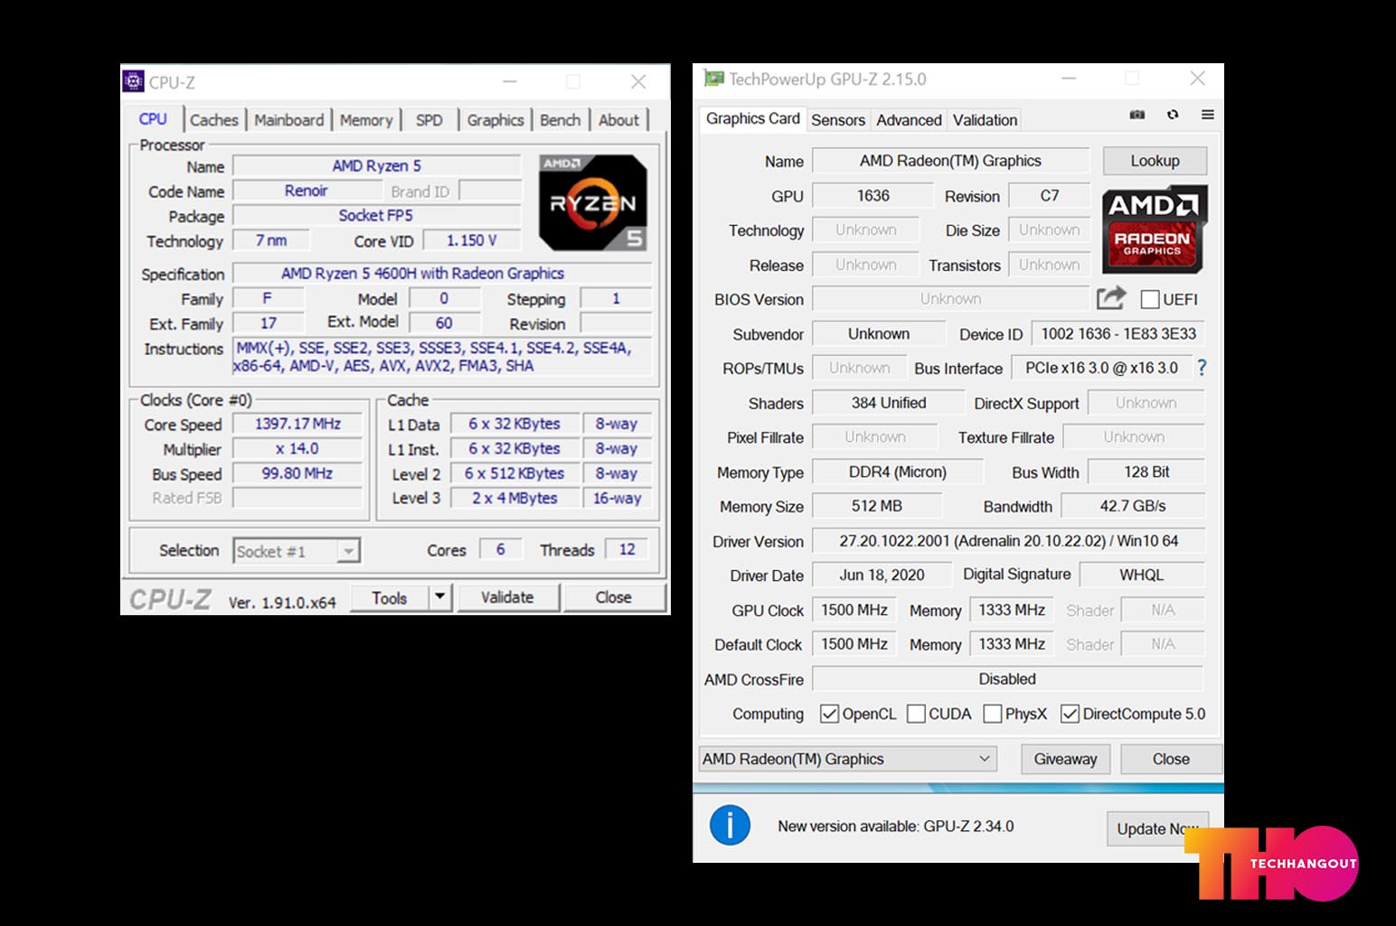1396x926 pixels.
Task: Click the AMD Radeon Graphics logo
Action: click(1155, 229)
